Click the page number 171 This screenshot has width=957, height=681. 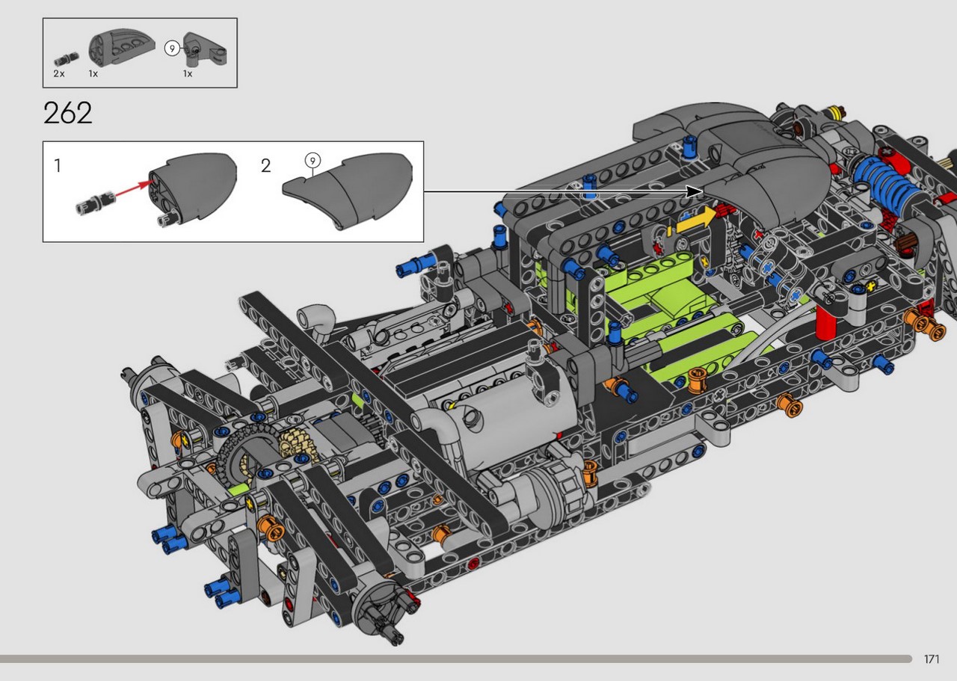tap(931, 659)
